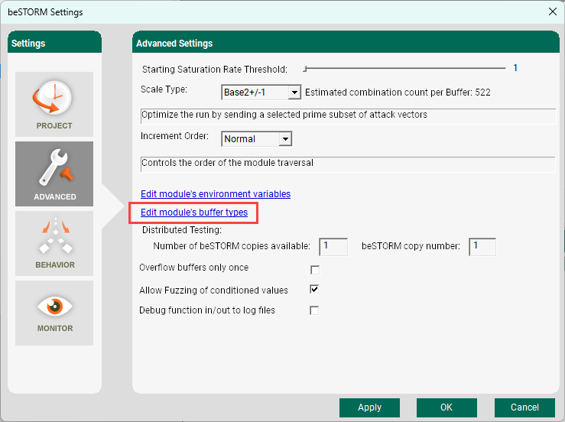Open the Increment Order dropdown
The image size is (565, 422).
tap(285, 139)
